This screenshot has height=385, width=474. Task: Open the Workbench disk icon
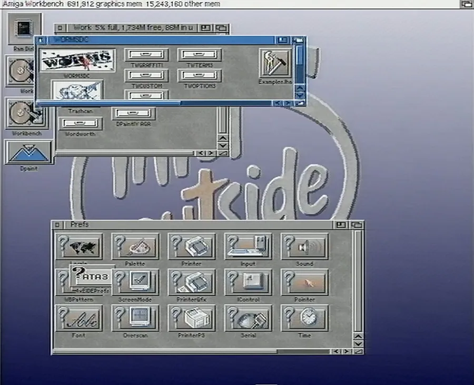pyautogui.click(x=27, y=113)
